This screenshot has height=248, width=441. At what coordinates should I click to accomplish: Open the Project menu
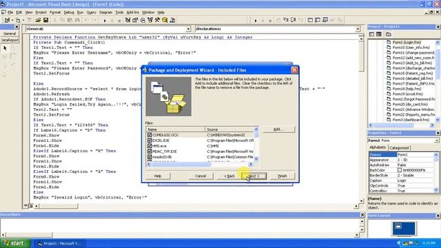(x=41, y=12)
